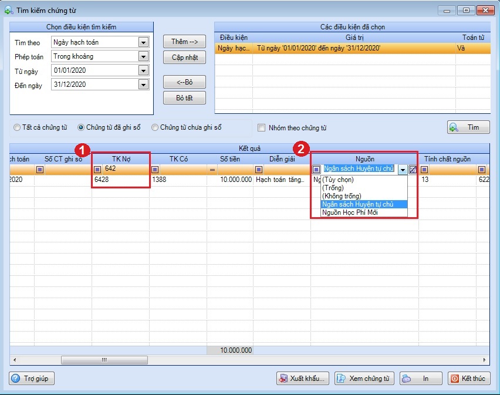Open the 'Tìm theo' dropdown
The height and width of the screenshot is (395, 500).
144,42
